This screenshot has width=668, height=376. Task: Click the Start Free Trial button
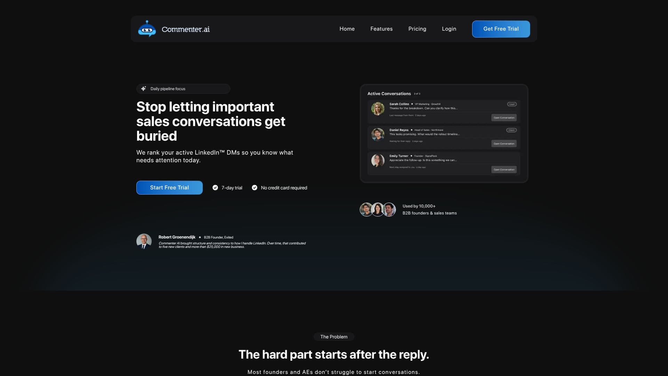click(169, 188)
